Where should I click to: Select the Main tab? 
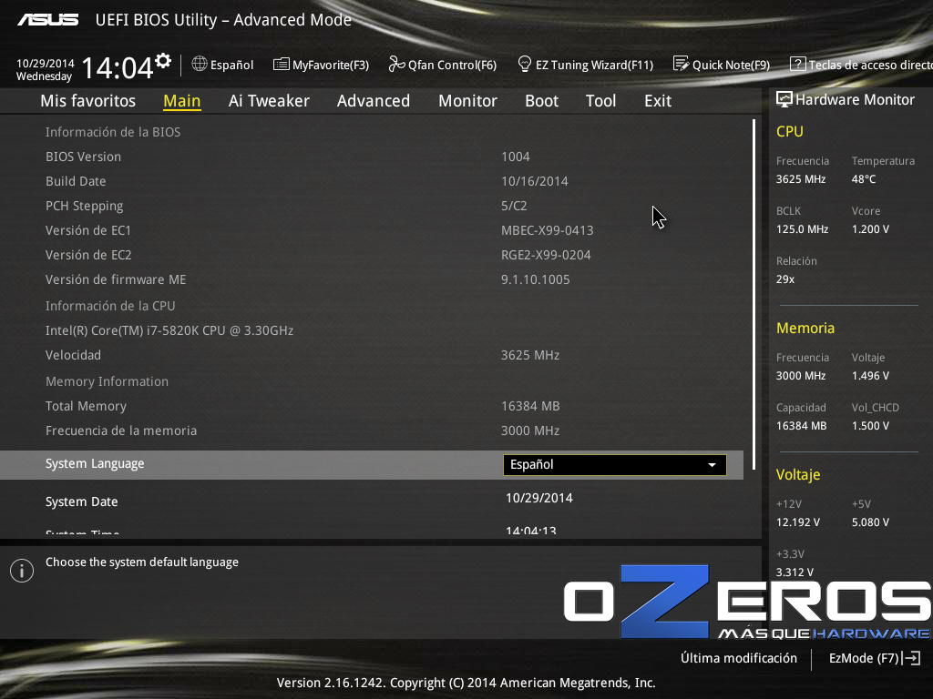182,101
